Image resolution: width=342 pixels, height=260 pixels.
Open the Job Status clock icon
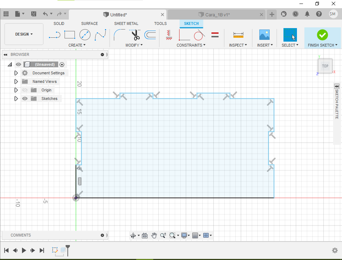295,14
